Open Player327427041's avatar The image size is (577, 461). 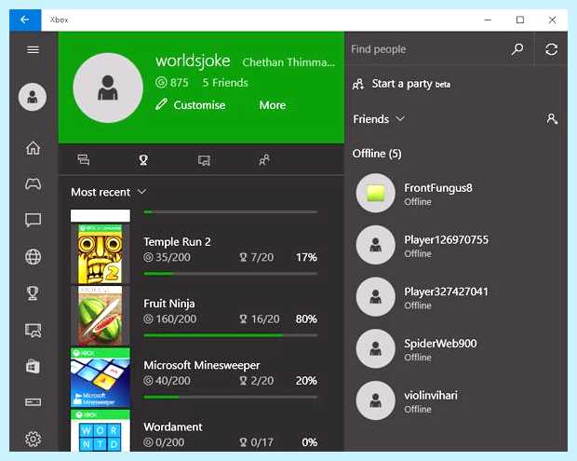tap(375, 297)
